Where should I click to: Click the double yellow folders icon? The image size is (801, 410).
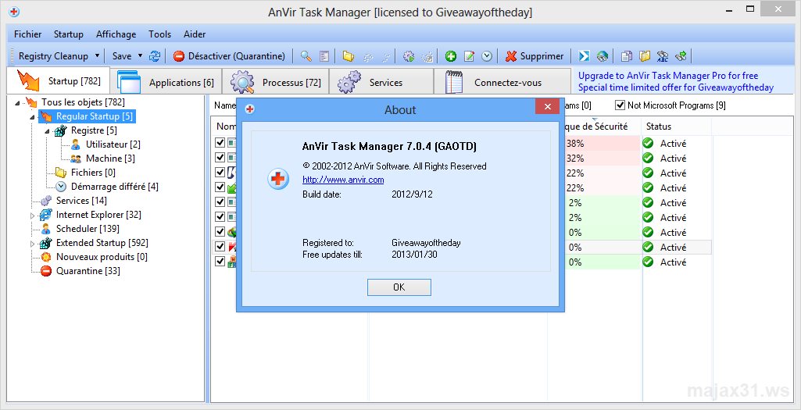pos(645,56)
